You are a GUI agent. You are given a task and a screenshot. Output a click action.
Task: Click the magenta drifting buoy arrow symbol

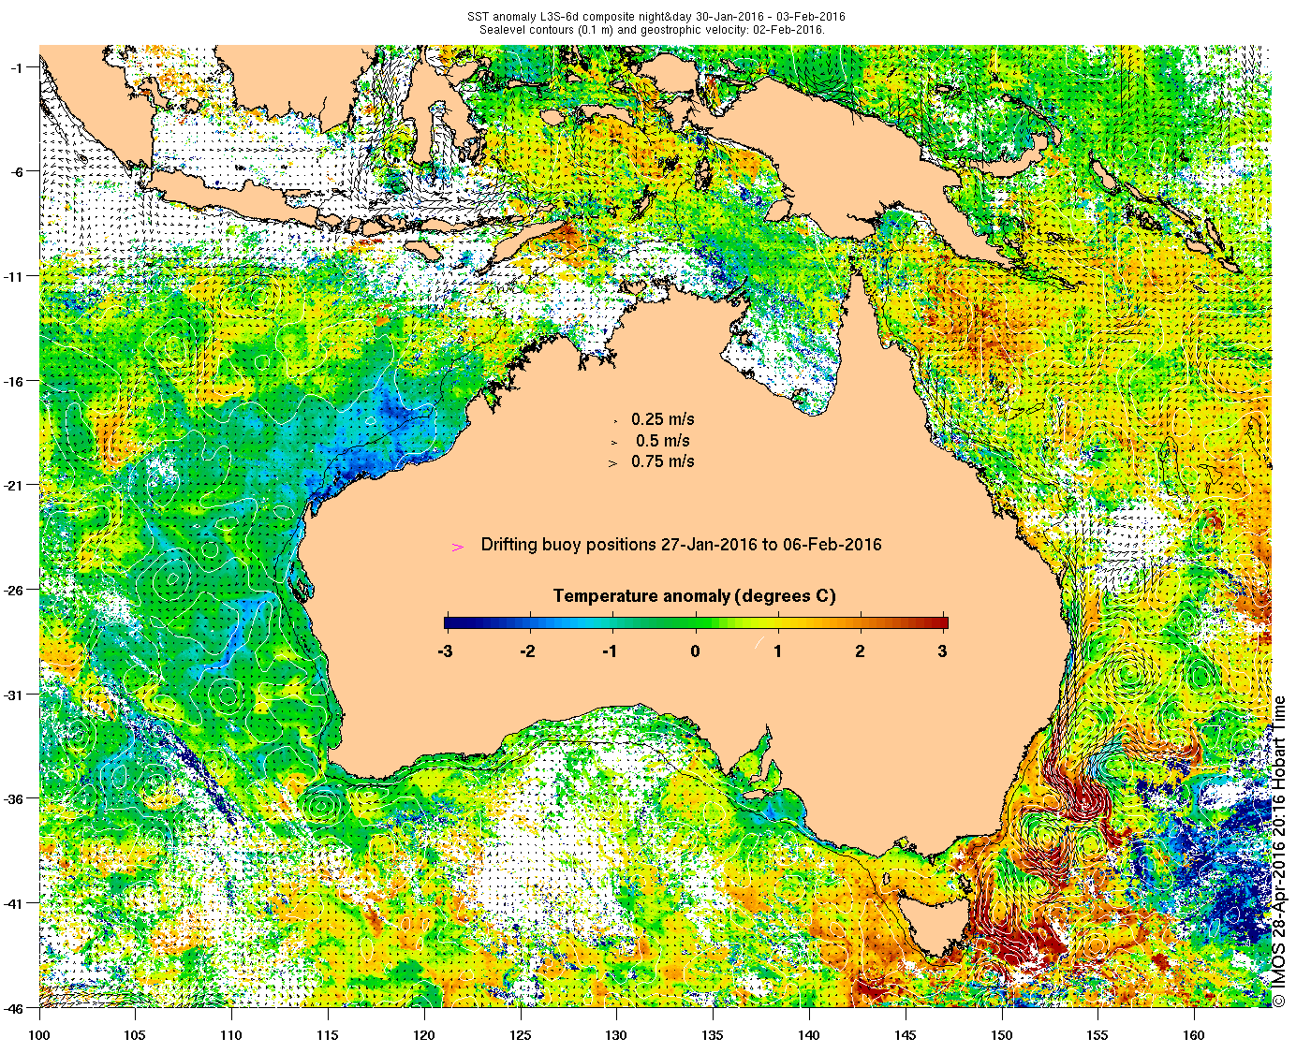458,547
